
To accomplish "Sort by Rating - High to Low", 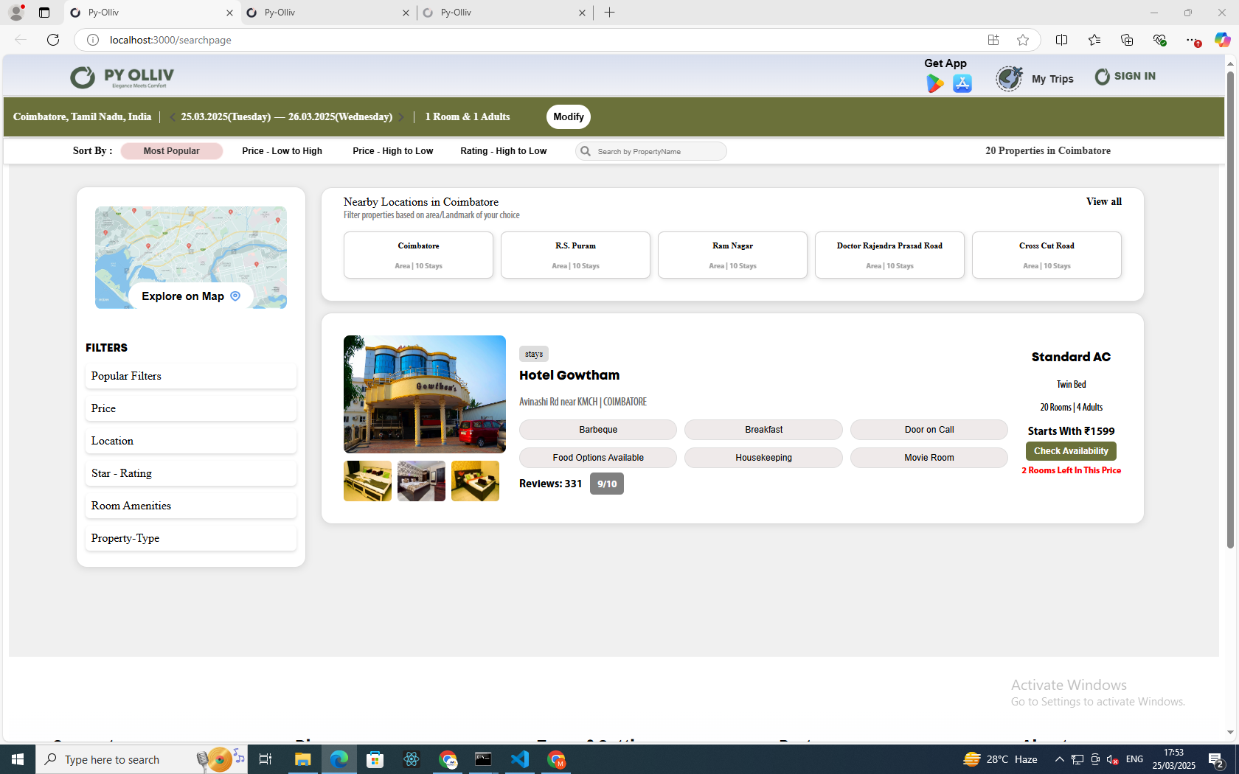I will 503,151.
